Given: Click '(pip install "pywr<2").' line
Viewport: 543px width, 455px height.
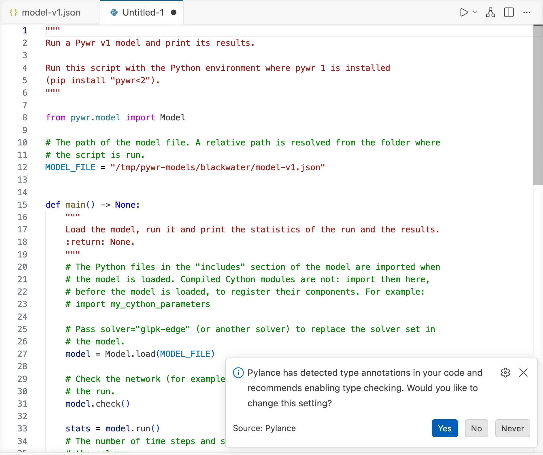Looking at the screenshot, I should pyautogui.click(x=103, y=80).
